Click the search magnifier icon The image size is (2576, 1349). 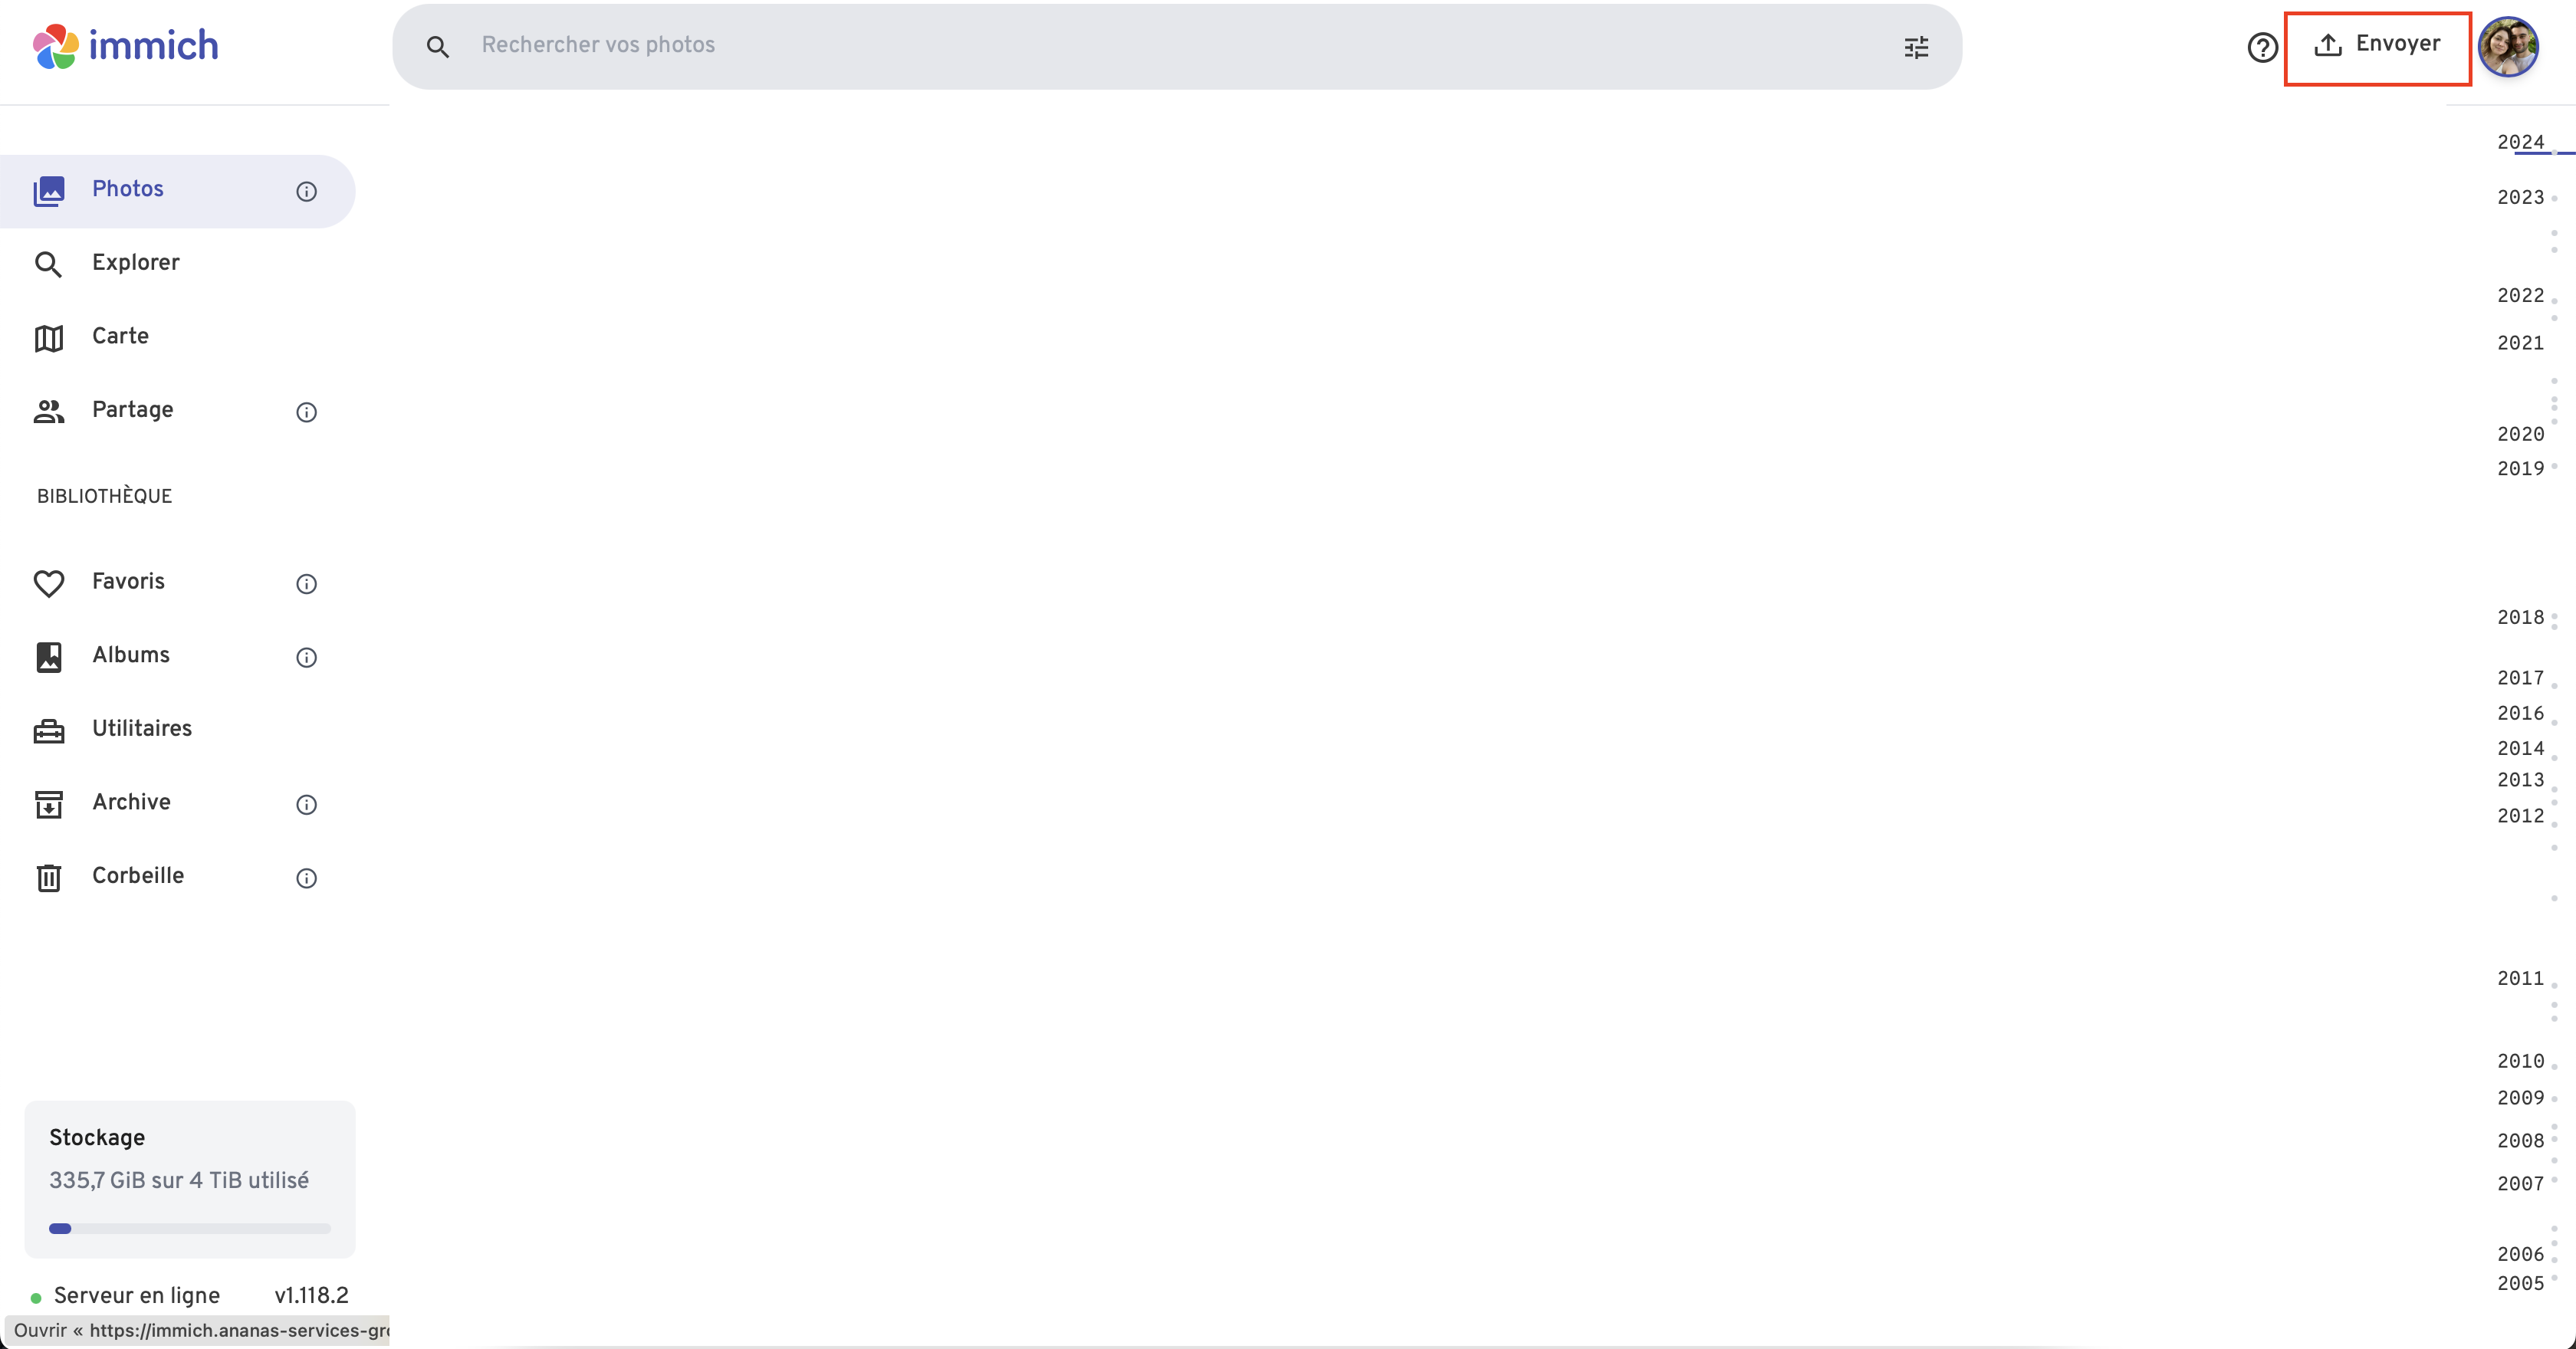[437, 47]
